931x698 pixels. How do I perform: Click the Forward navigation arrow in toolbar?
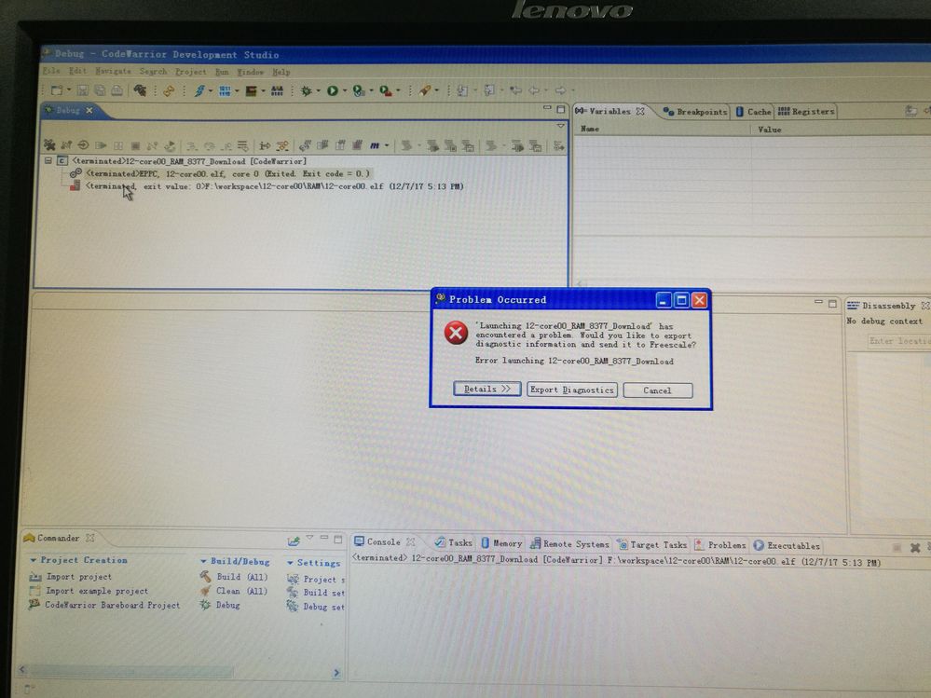click(x=560, y=90)
